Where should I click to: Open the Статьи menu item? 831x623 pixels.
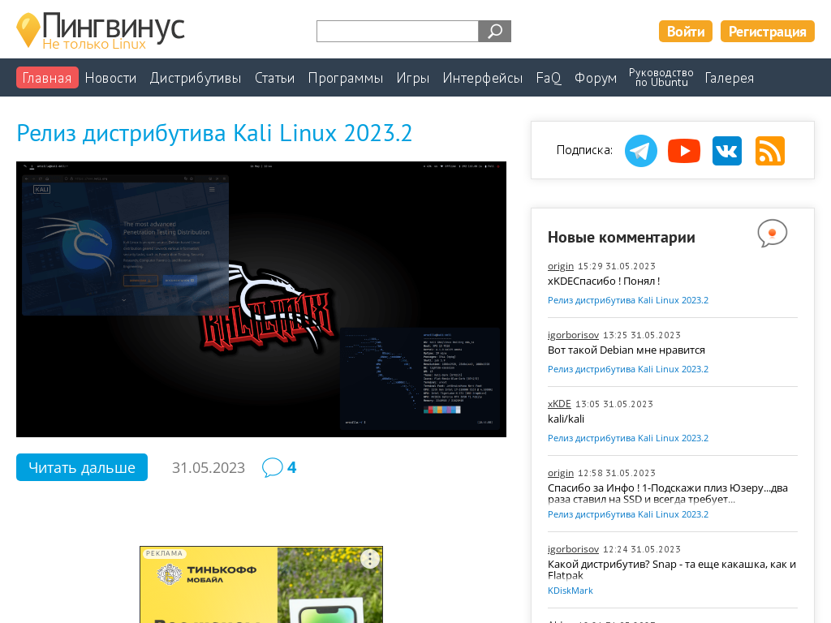[274, 78]
